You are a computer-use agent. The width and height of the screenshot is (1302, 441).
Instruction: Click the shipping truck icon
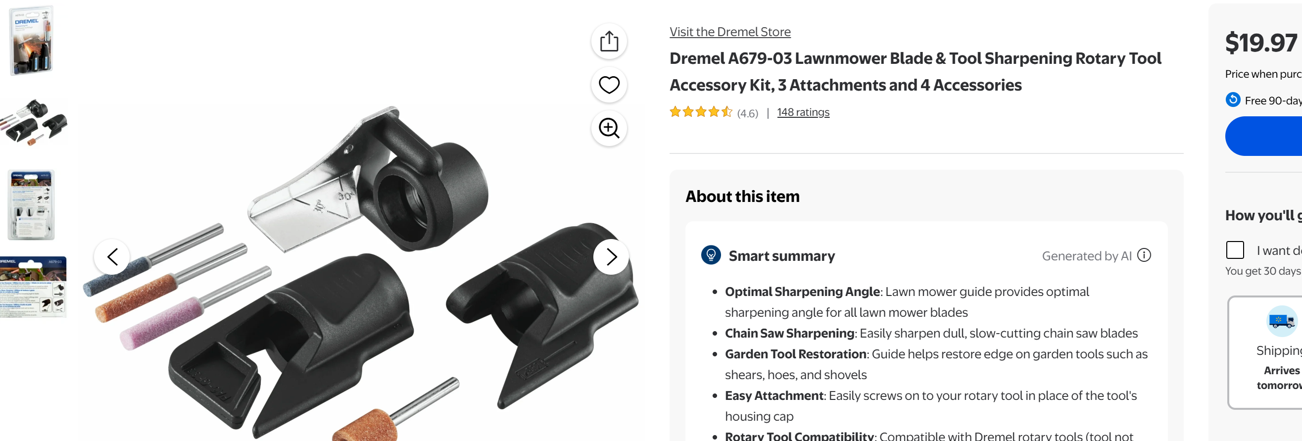[x=1282, y=321]
